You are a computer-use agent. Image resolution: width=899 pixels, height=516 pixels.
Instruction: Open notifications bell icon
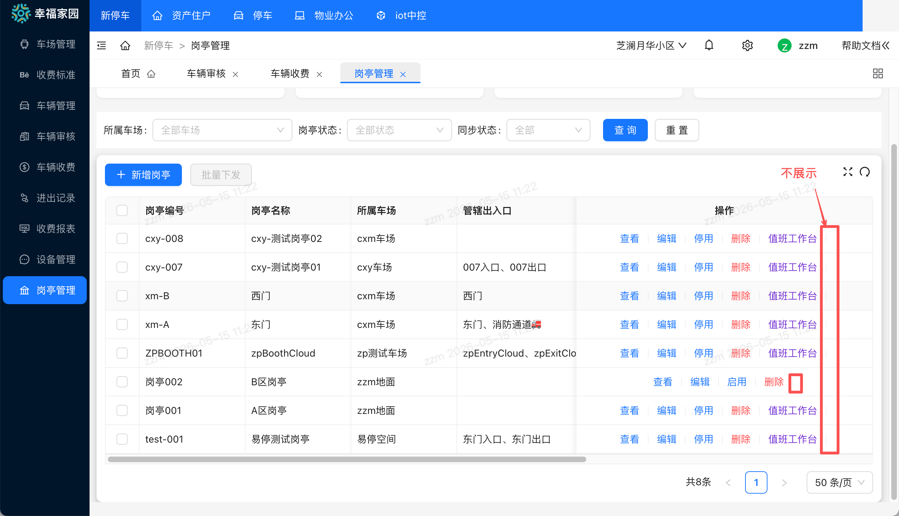tap(709, 45)
